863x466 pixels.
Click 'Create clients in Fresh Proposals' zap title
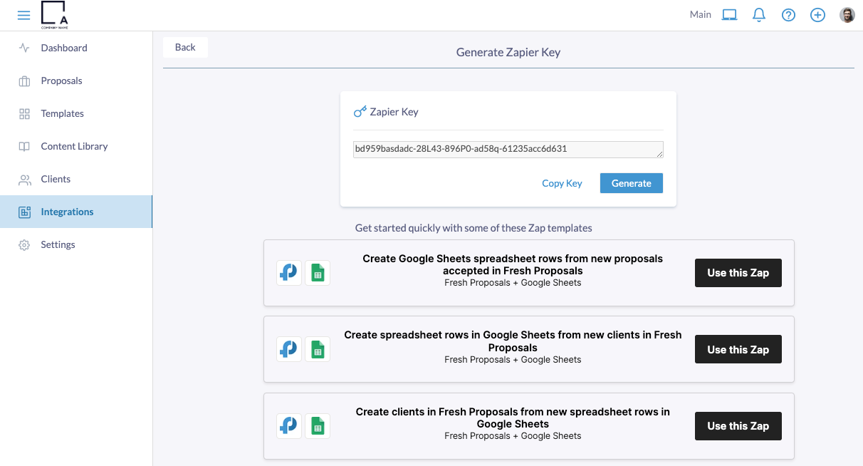pyautogui.click(x=513, y=418)
